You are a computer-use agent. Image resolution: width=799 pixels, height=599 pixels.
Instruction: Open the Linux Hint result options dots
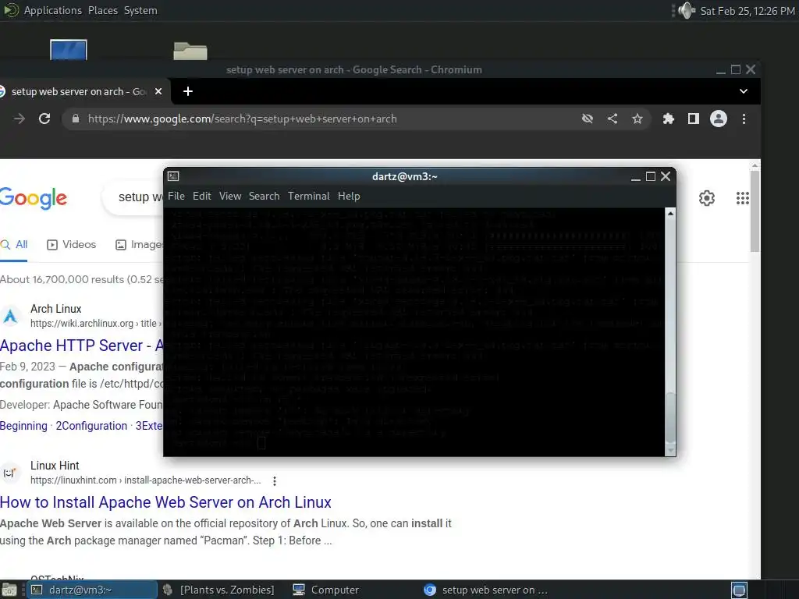coord(275,480)
